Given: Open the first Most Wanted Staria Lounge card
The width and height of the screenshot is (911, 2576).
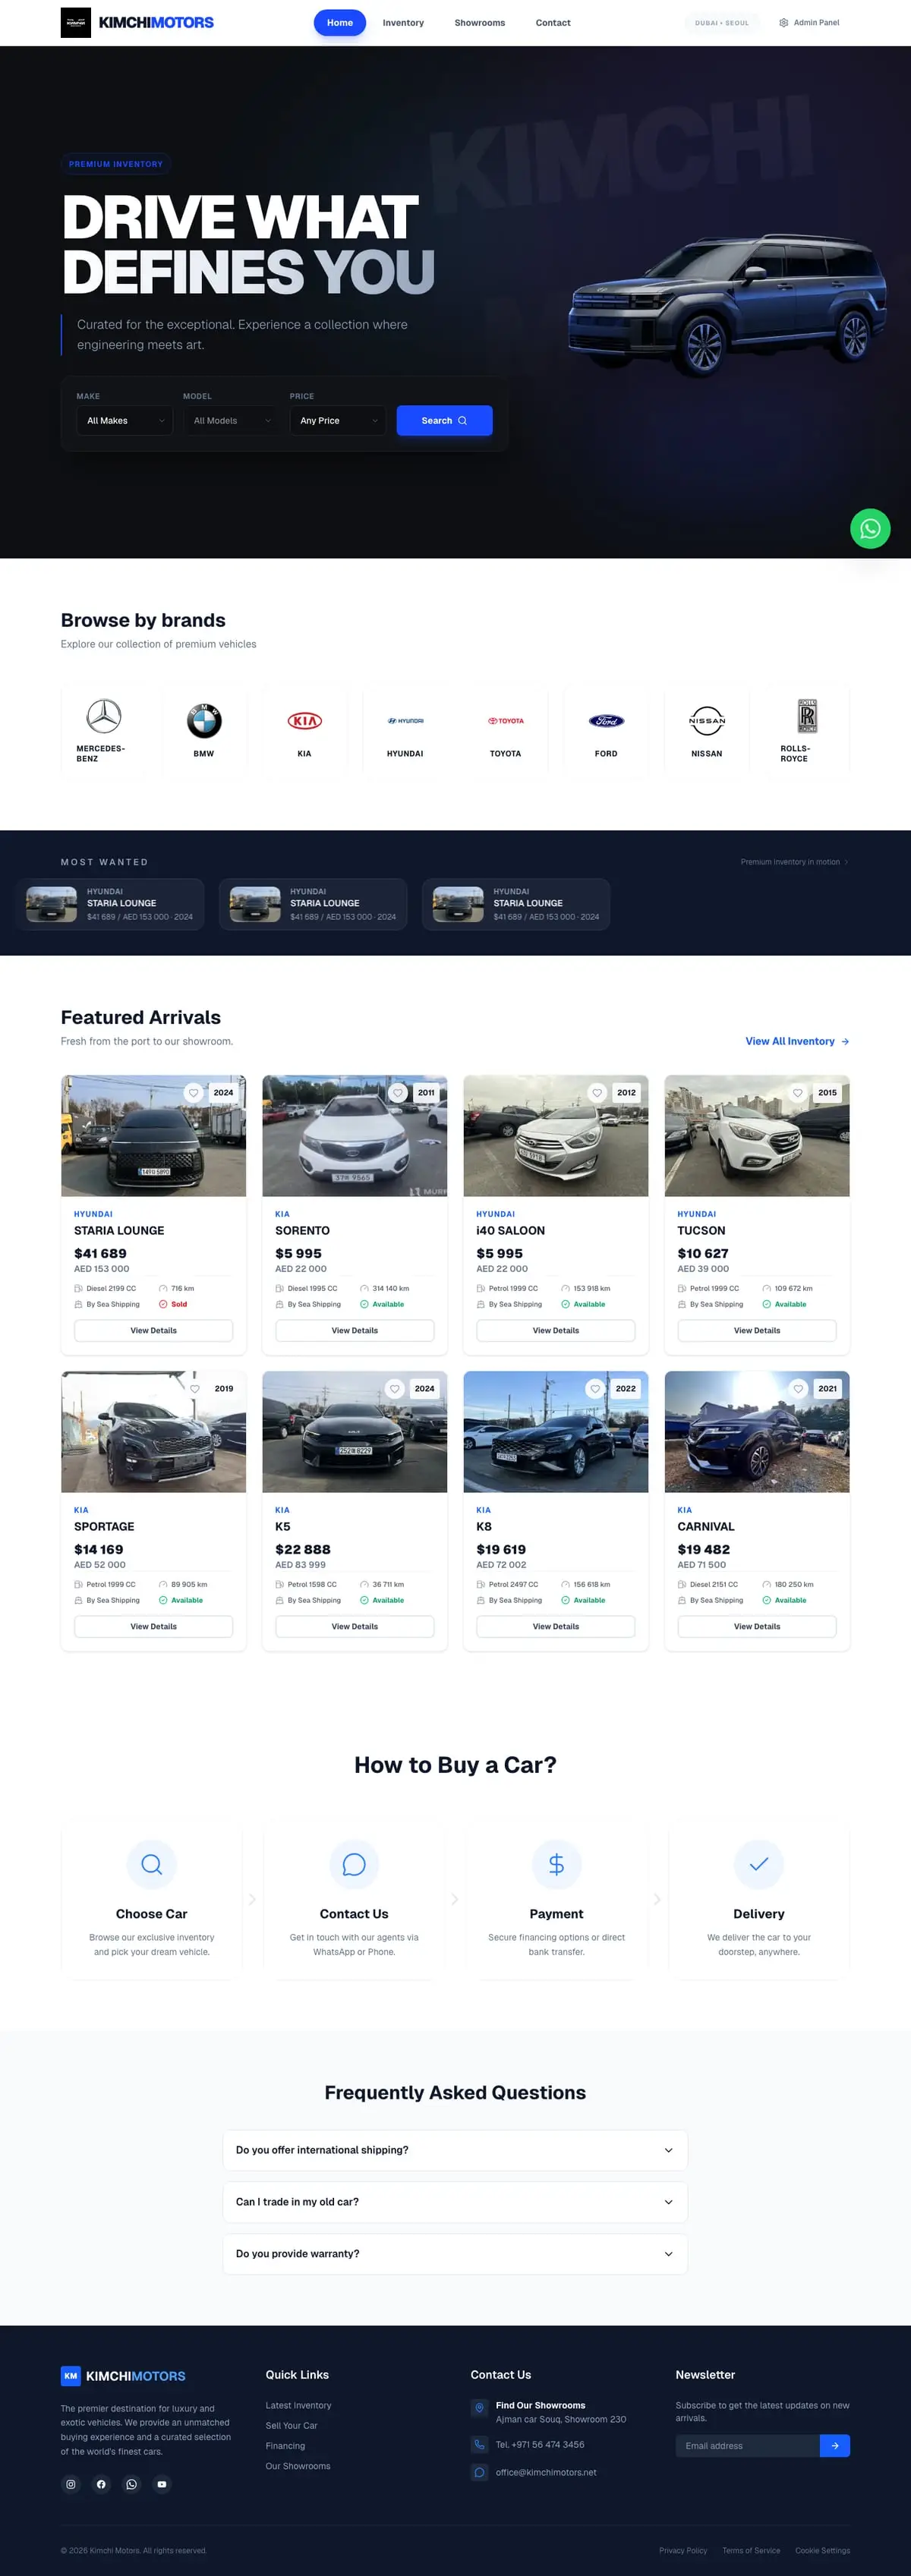Looking at the screenshot, I should (x=110, y=904).
